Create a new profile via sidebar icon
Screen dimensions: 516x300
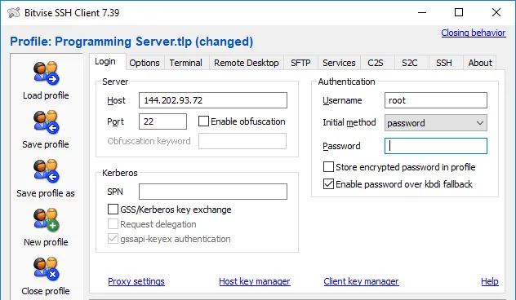[46, 220]
